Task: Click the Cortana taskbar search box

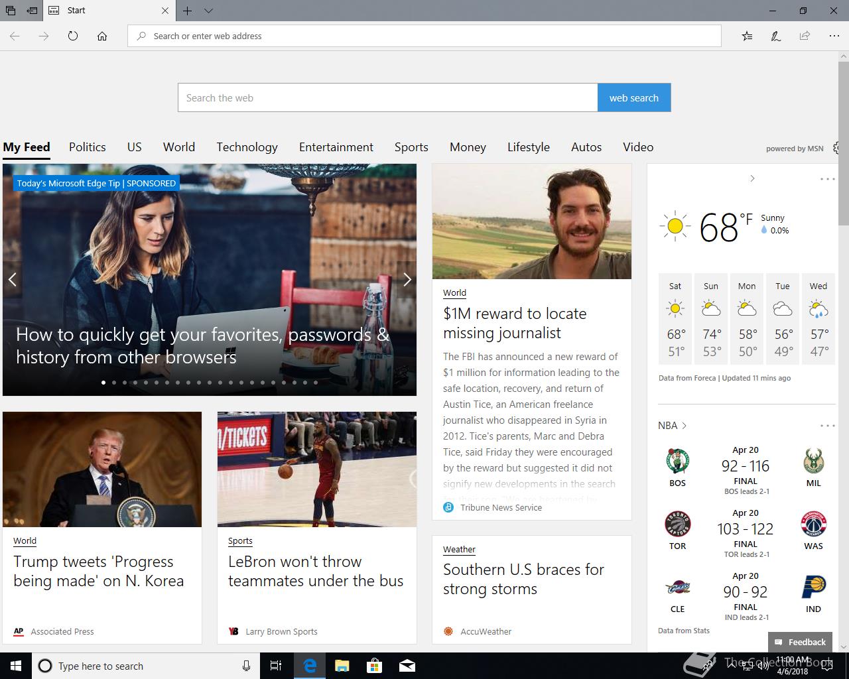Action: (146, 666)
